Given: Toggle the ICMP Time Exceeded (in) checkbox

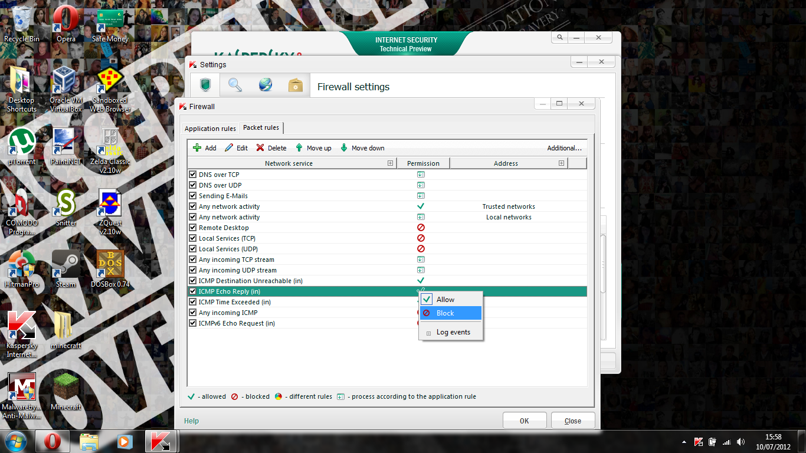Looking at the screenshot, I should [192, 302].
